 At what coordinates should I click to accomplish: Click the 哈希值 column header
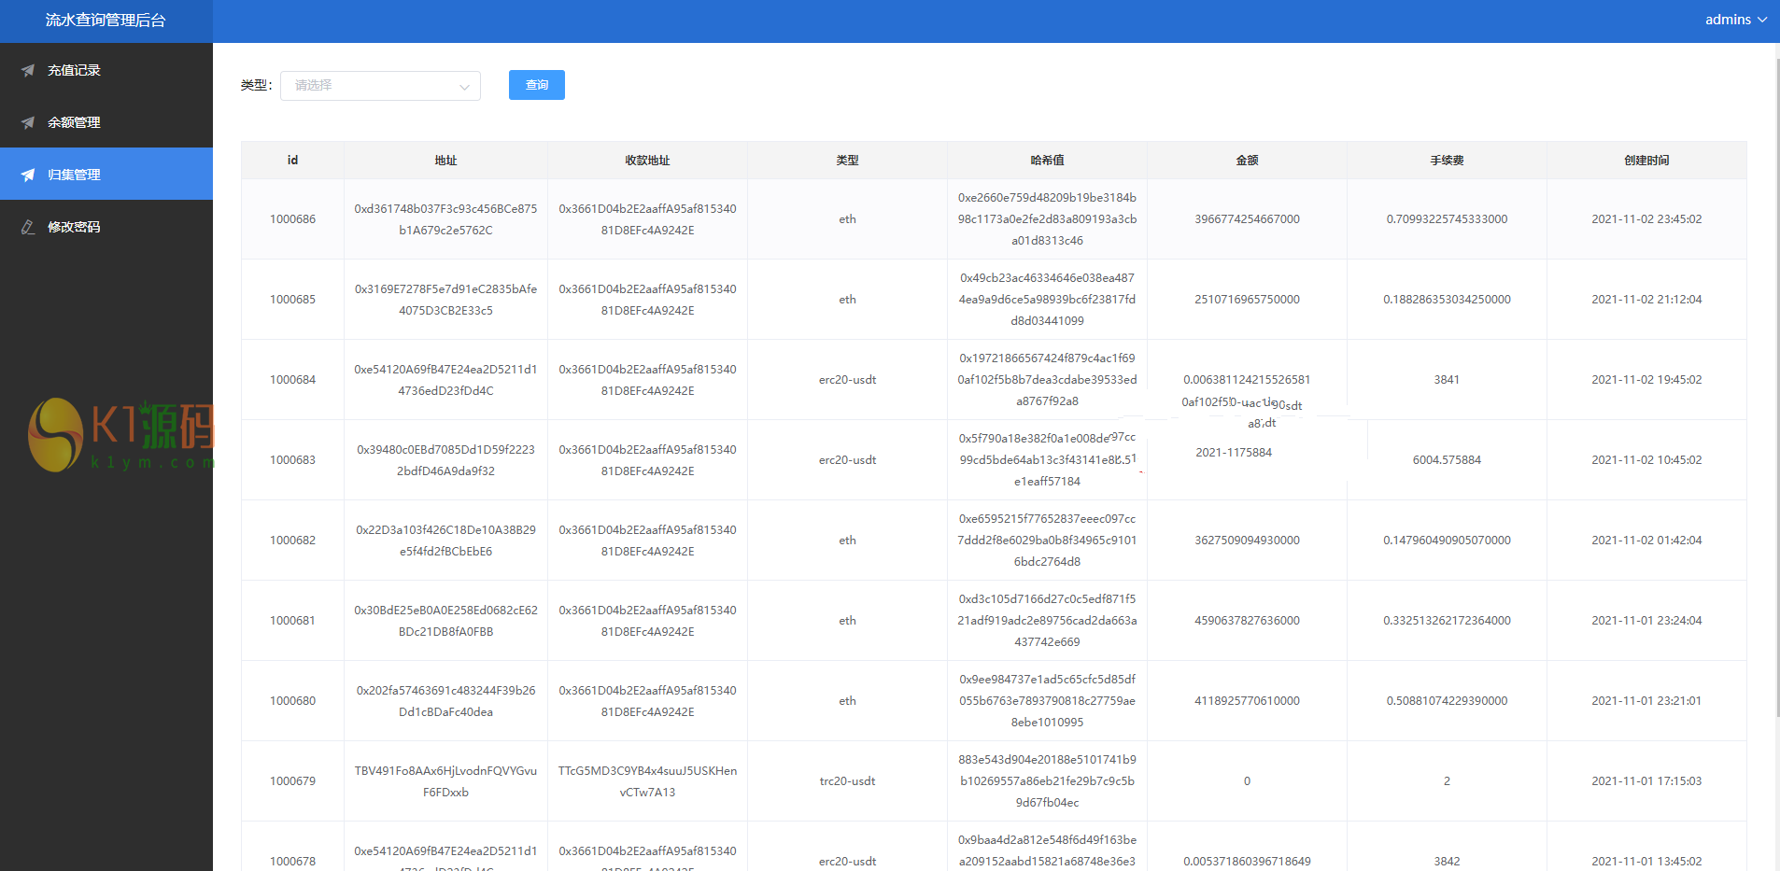coord(1047,161)
